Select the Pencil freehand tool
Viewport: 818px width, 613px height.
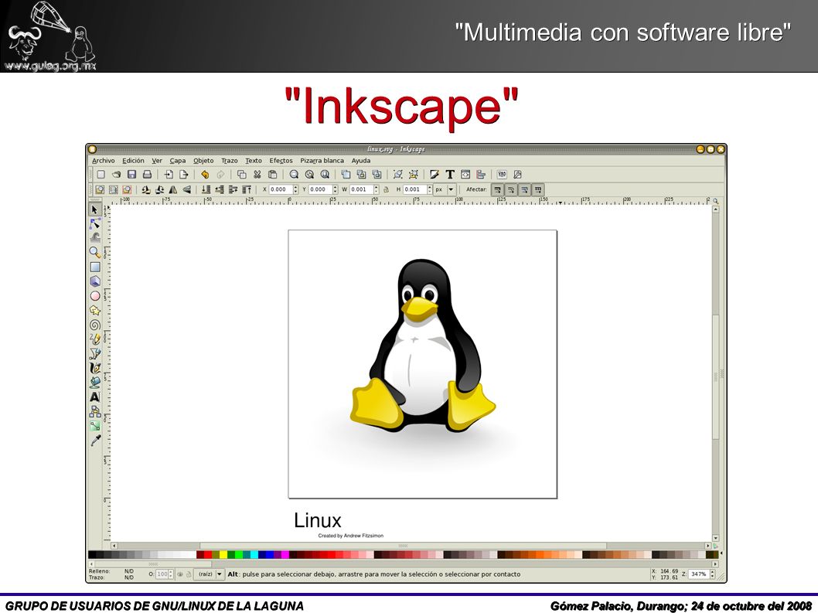pos(94,339)
